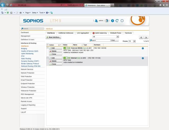
Task: Delete the External (WAN) interface
Action: [56, 51]
